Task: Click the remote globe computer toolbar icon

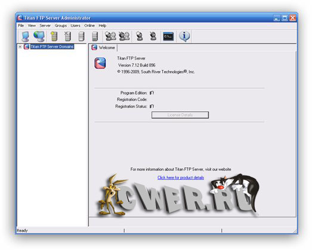Action: [x=39, y=36]
